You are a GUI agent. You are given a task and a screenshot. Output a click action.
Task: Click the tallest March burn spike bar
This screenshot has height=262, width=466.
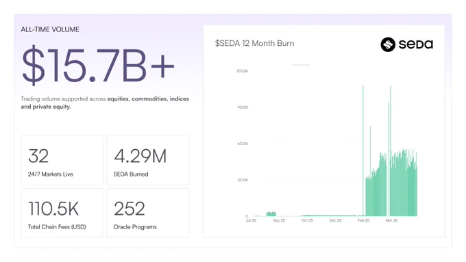[391, 150]
